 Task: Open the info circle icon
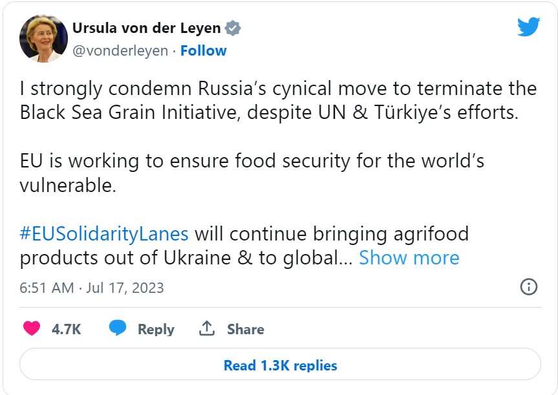click(x=529, y=287)
